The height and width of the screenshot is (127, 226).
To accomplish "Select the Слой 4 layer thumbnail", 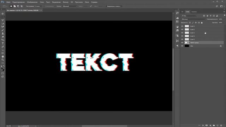I will point(187,36).
